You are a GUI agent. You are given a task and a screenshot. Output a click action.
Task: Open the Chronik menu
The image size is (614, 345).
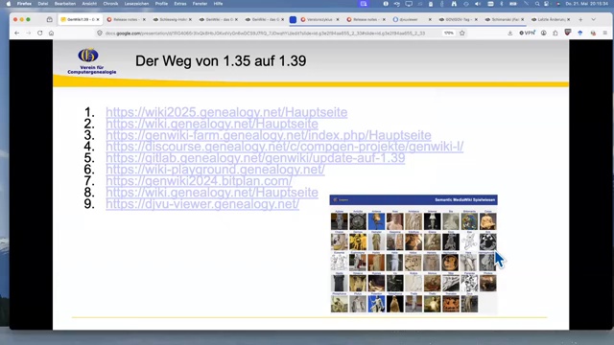tap(110, 4)
